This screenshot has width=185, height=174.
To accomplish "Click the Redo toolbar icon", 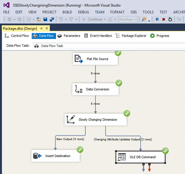I will [x=71, y=19].
